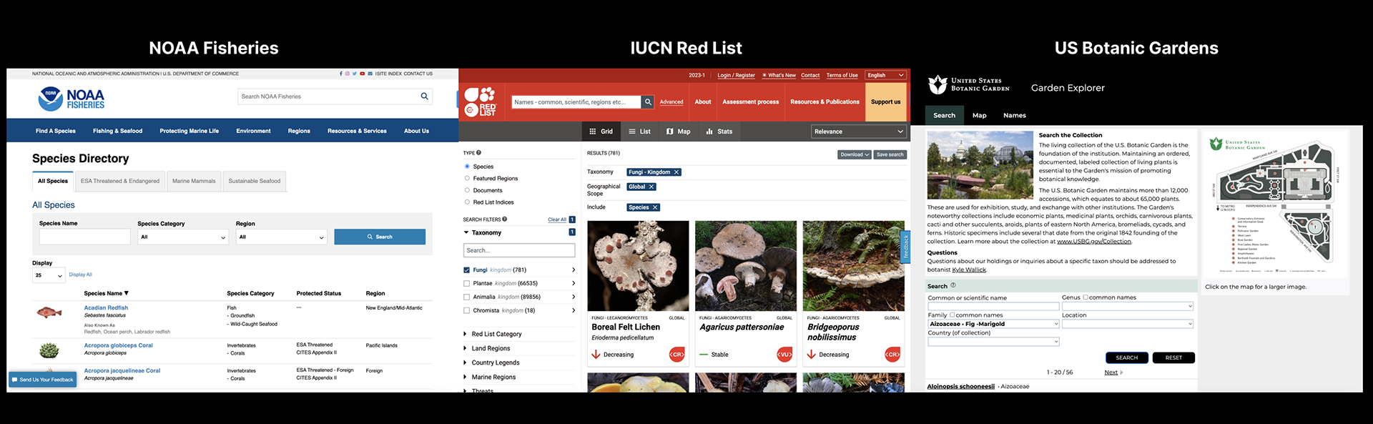This screenshot has width=1373, height=424.
Task: Click Acadian Redfish fish thumbnail
Action: [49, 312]
